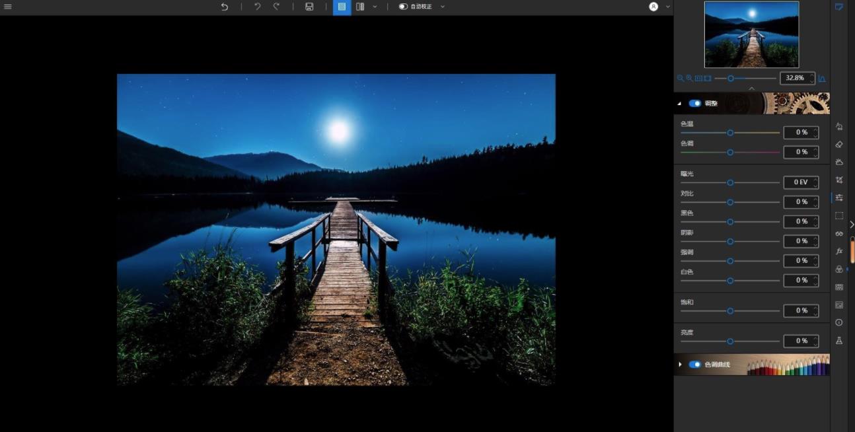Screen dimensions: 855x432
Task: Expand the 色调曲线 section triangle
Action: 680,365
